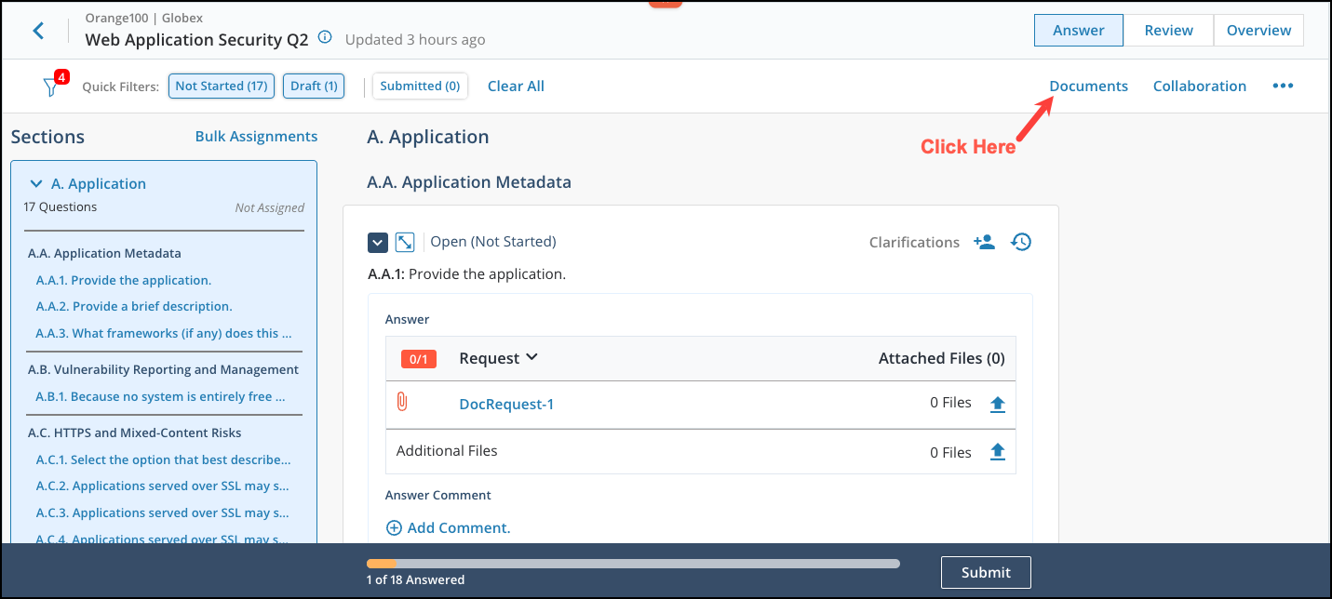Collapse question A.A.1 with chevron button
Viewport: 1332px width, 599px height.
377,242
